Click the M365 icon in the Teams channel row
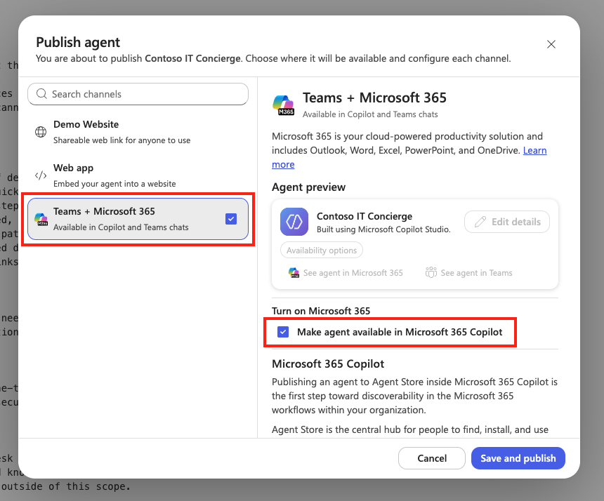The width and height of the screenshot is (604, 501). point(41,219)
